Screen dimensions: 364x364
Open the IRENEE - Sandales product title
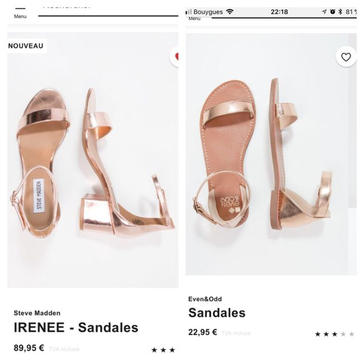(76, 328)
